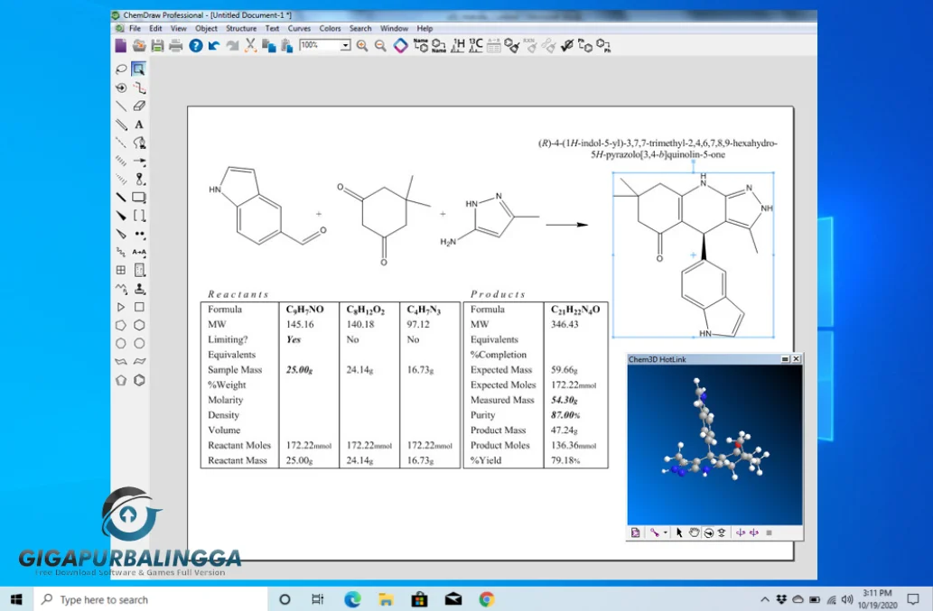Convert Name to Structure icon

coord(421,45)
